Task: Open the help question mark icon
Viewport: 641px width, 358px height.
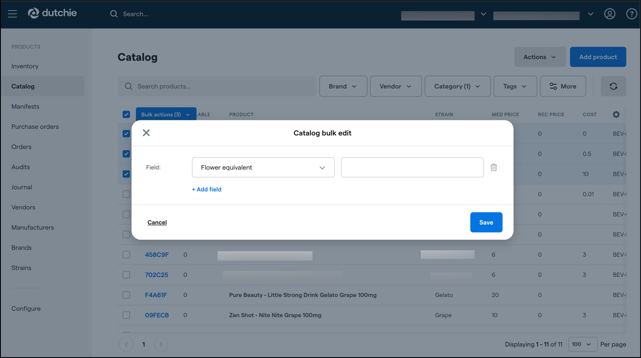Action: coord(631,14)
